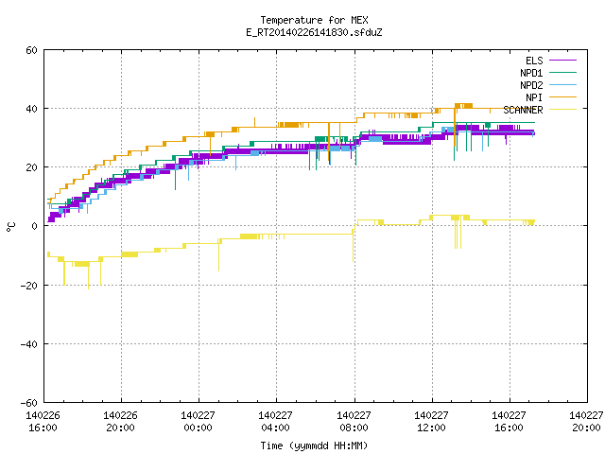This screenshot has width=605, height=454.
Task: Click the x-axis tick 140227 08:00
Action: [354, 422]
